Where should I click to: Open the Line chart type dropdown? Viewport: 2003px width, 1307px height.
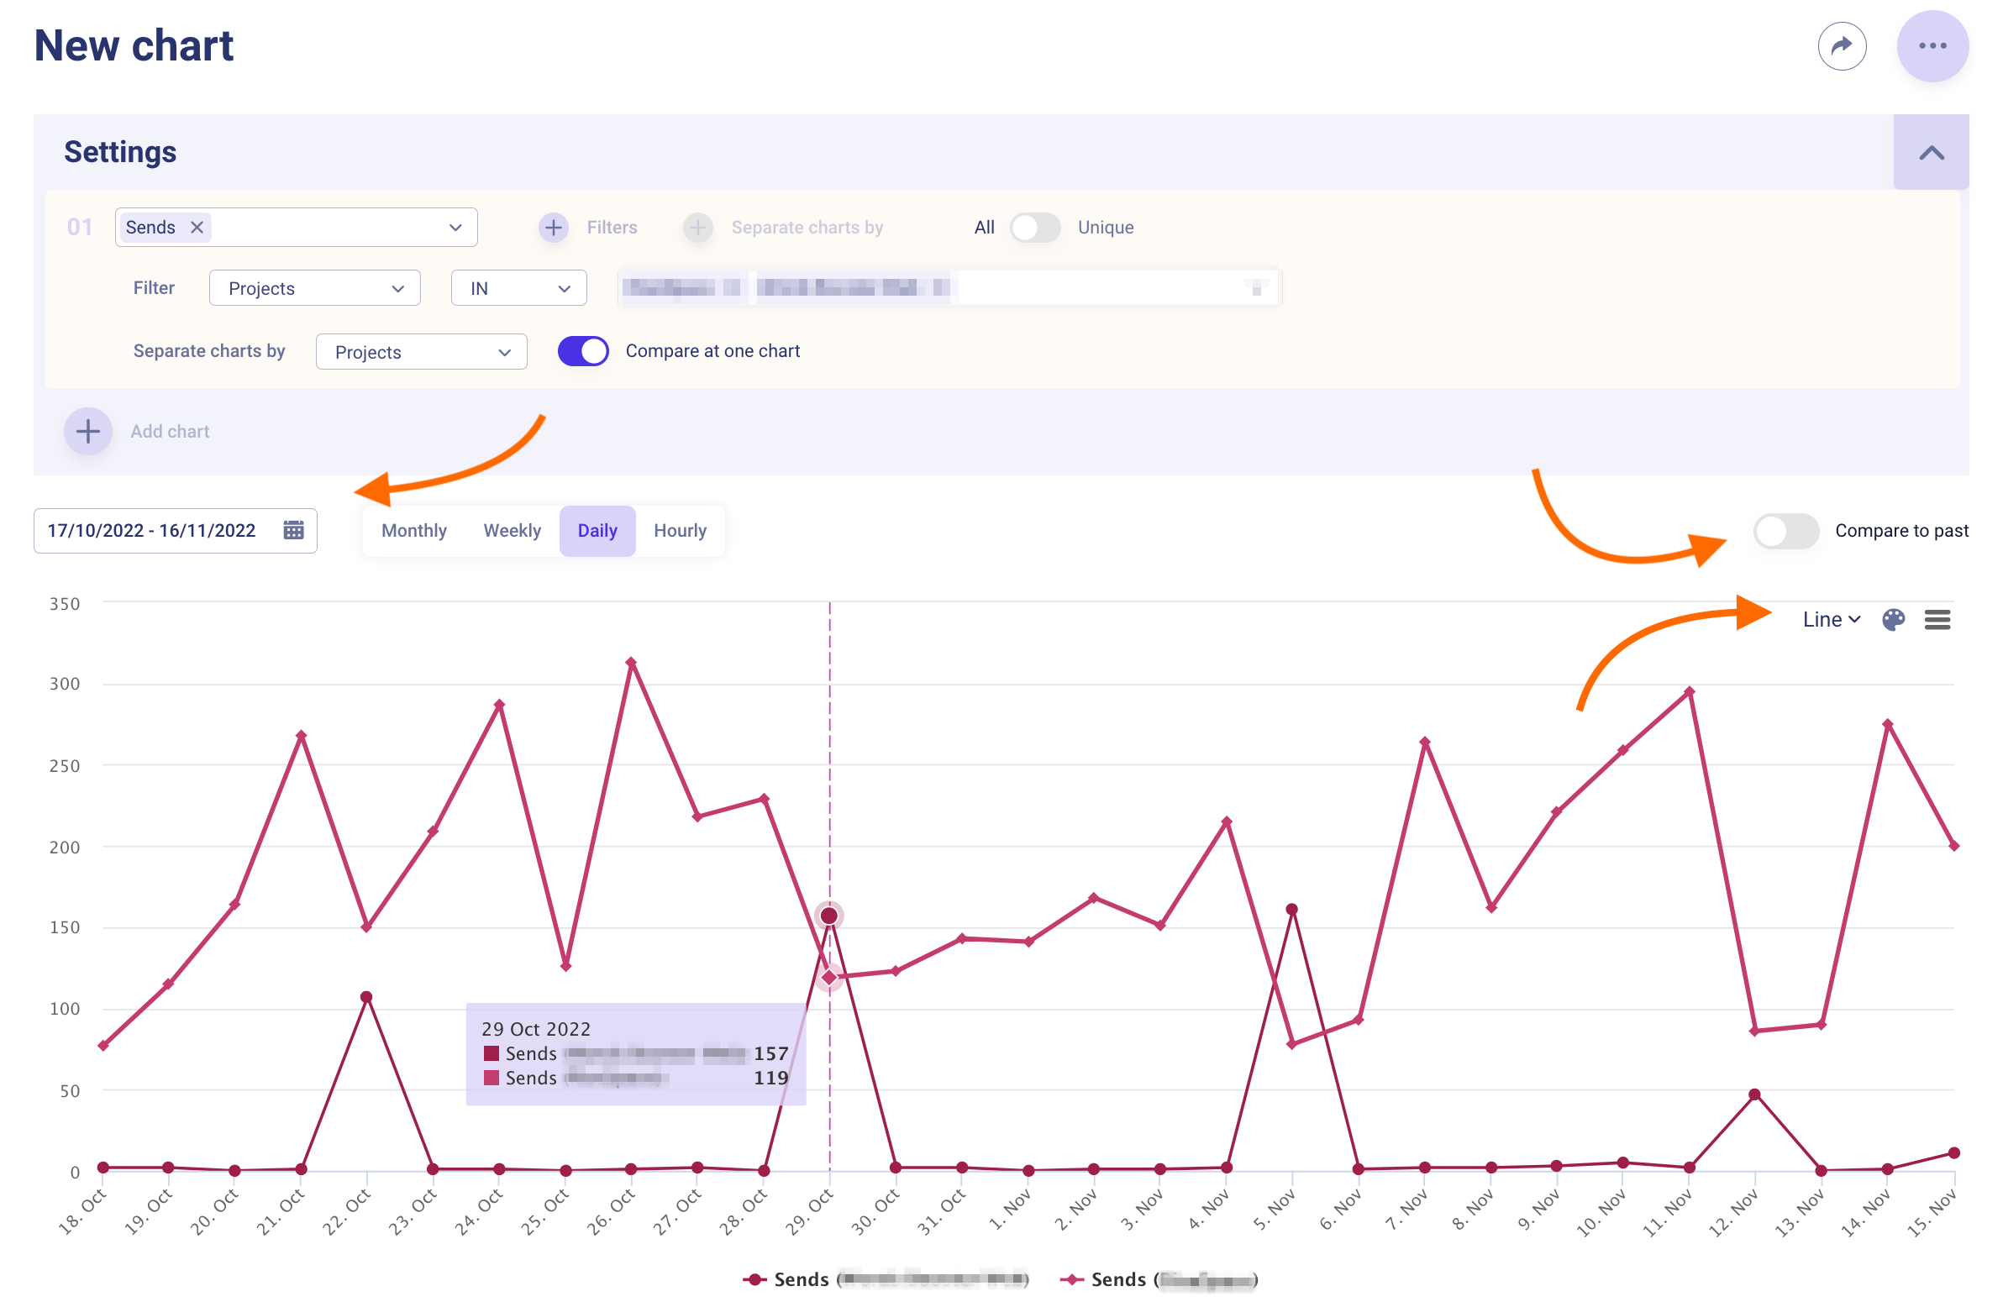tap(1831, 620)
